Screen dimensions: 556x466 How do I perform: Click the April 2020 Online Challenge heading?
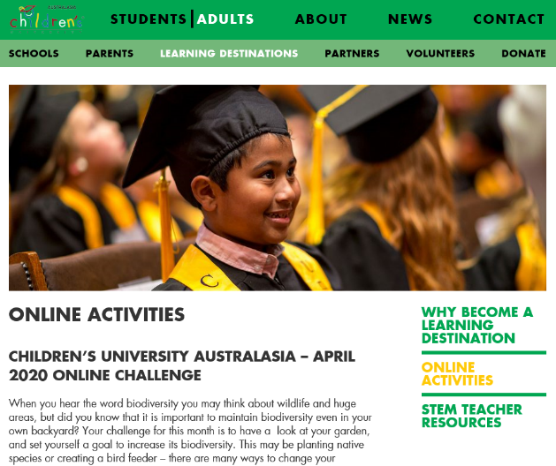[x=182, y=365]
